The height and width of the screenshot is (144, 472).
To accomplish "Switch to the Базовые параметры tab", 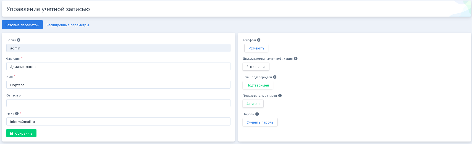I will pos(22,25).
